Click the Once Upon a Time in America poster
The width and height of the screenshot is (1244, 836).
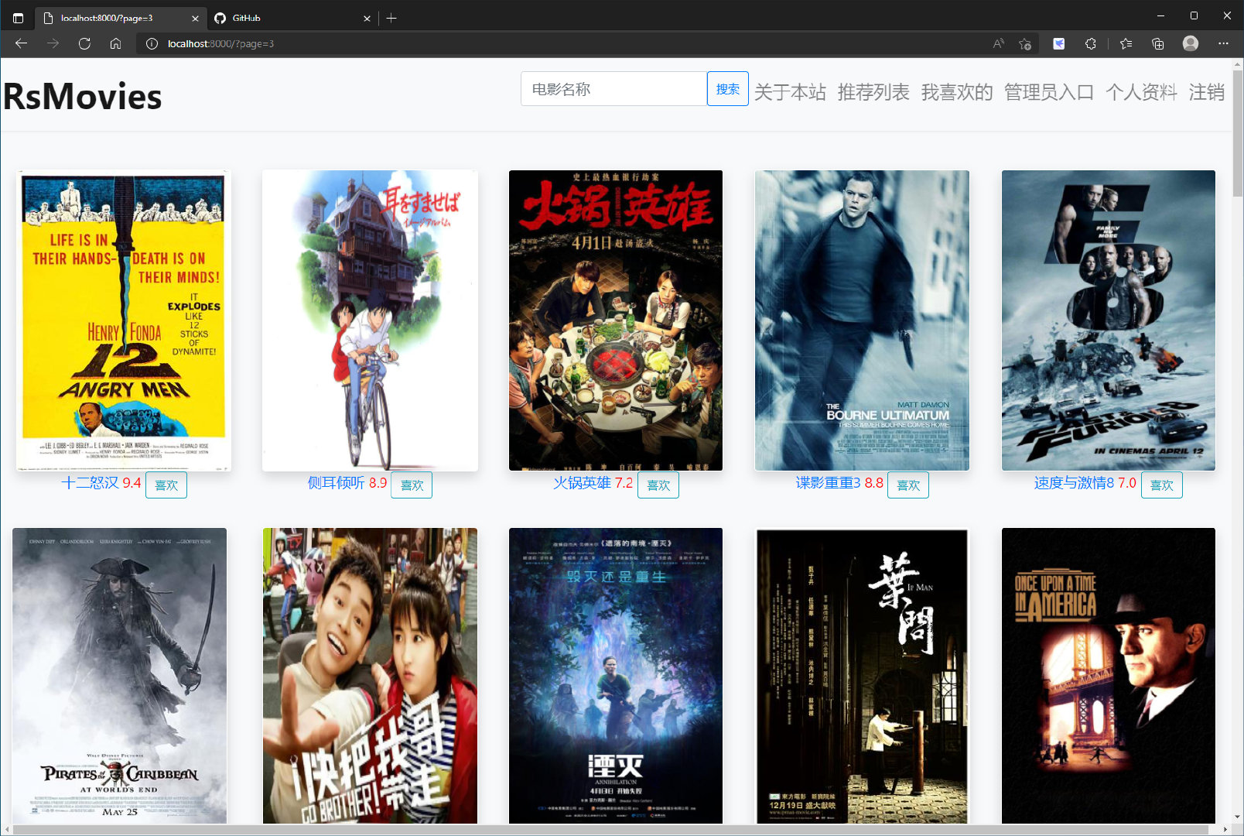coord(1109,676)
